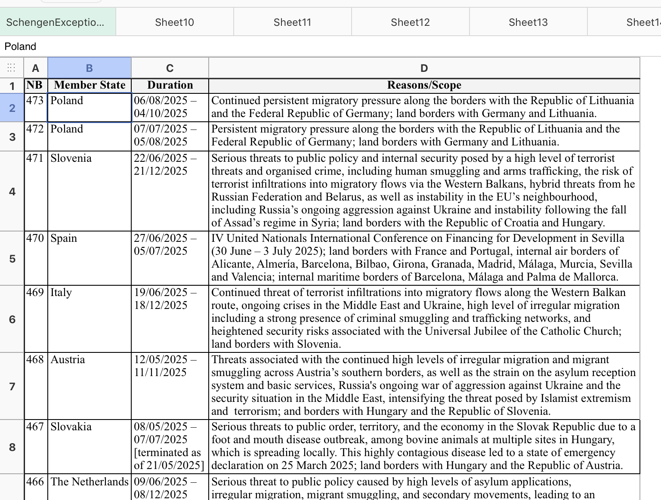Click the NB header cell
Viewport: 661px width, 500px height.
pyautogui.click(x=36, y=86)
